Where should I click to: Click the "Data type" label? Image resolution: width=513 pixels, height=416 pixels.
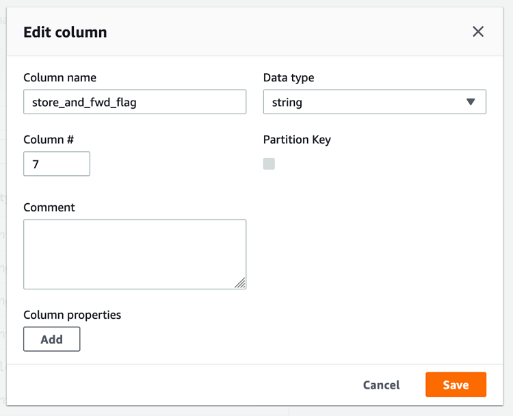click(289, 78)
